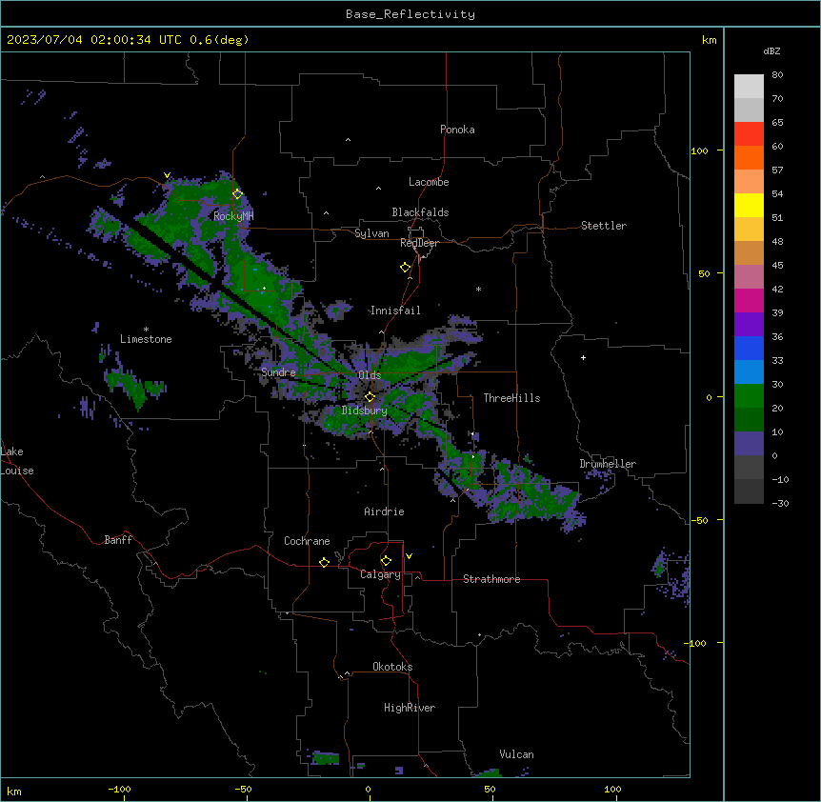This screenshot has width=821, height=802.
Task: Click the yellow radar site marker at Olds
Action: click(370, 397)
